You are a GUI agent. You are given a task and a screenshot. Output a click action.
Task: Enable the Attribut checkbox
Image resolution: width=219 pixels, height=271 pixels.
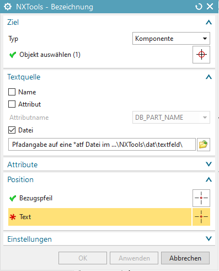12,104
